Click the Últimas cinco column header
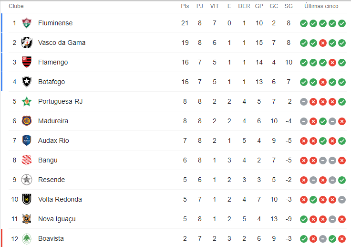Viewport: 351px width, 247px height. coord(321,6)
